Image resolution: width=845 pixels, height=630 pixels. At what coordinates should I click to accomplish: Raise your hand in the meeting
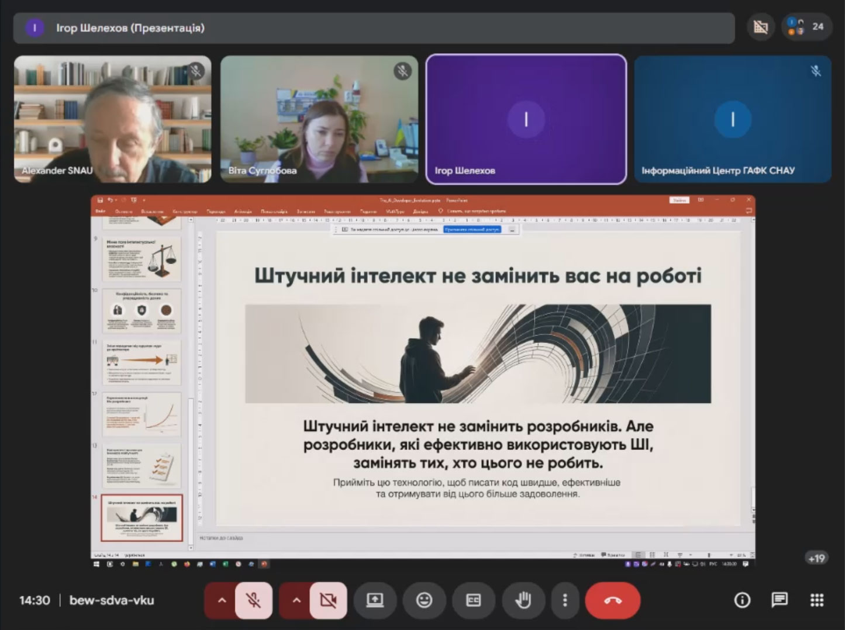point(523,600)
